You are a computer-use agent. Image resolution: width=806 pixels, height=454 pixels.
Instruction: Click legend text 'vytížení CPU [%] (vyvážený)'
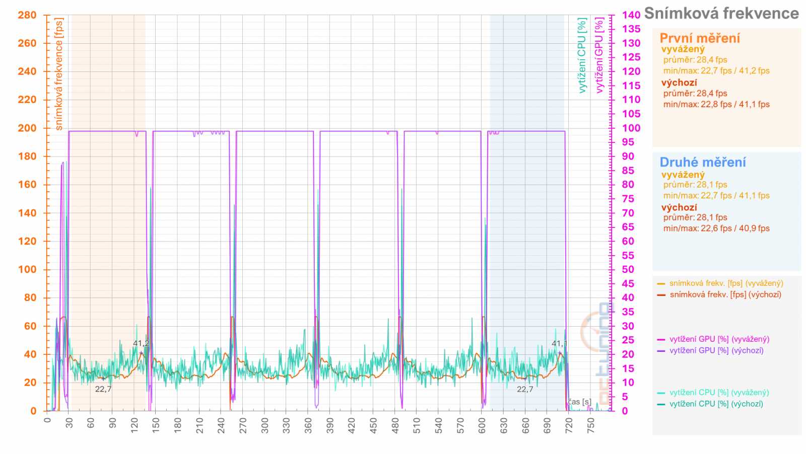pyautogui.click(x=719, y=393)
